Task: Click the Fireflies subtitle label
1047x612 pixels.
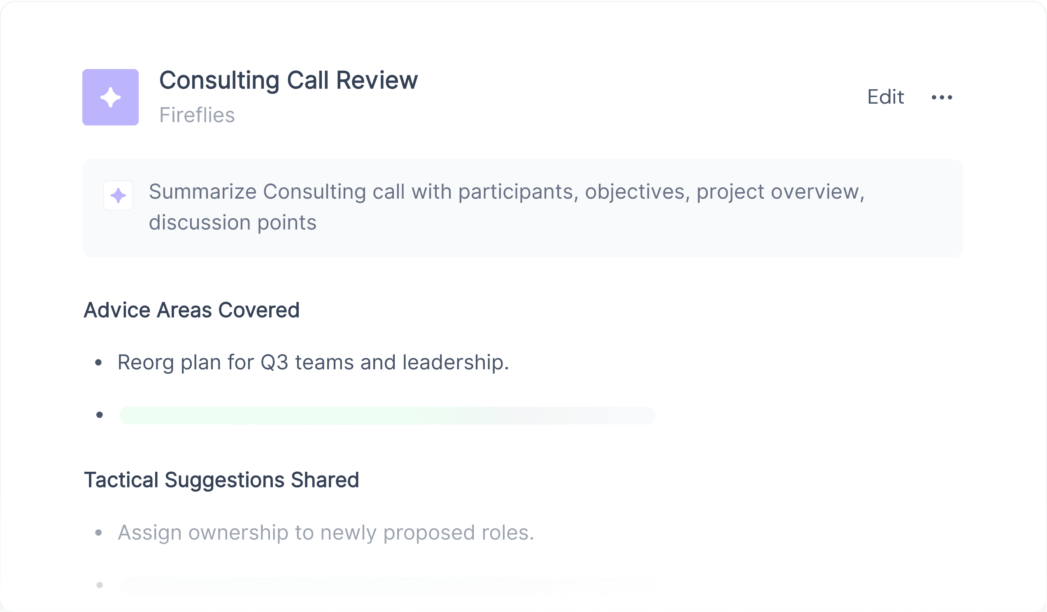Action: (197, 115)
